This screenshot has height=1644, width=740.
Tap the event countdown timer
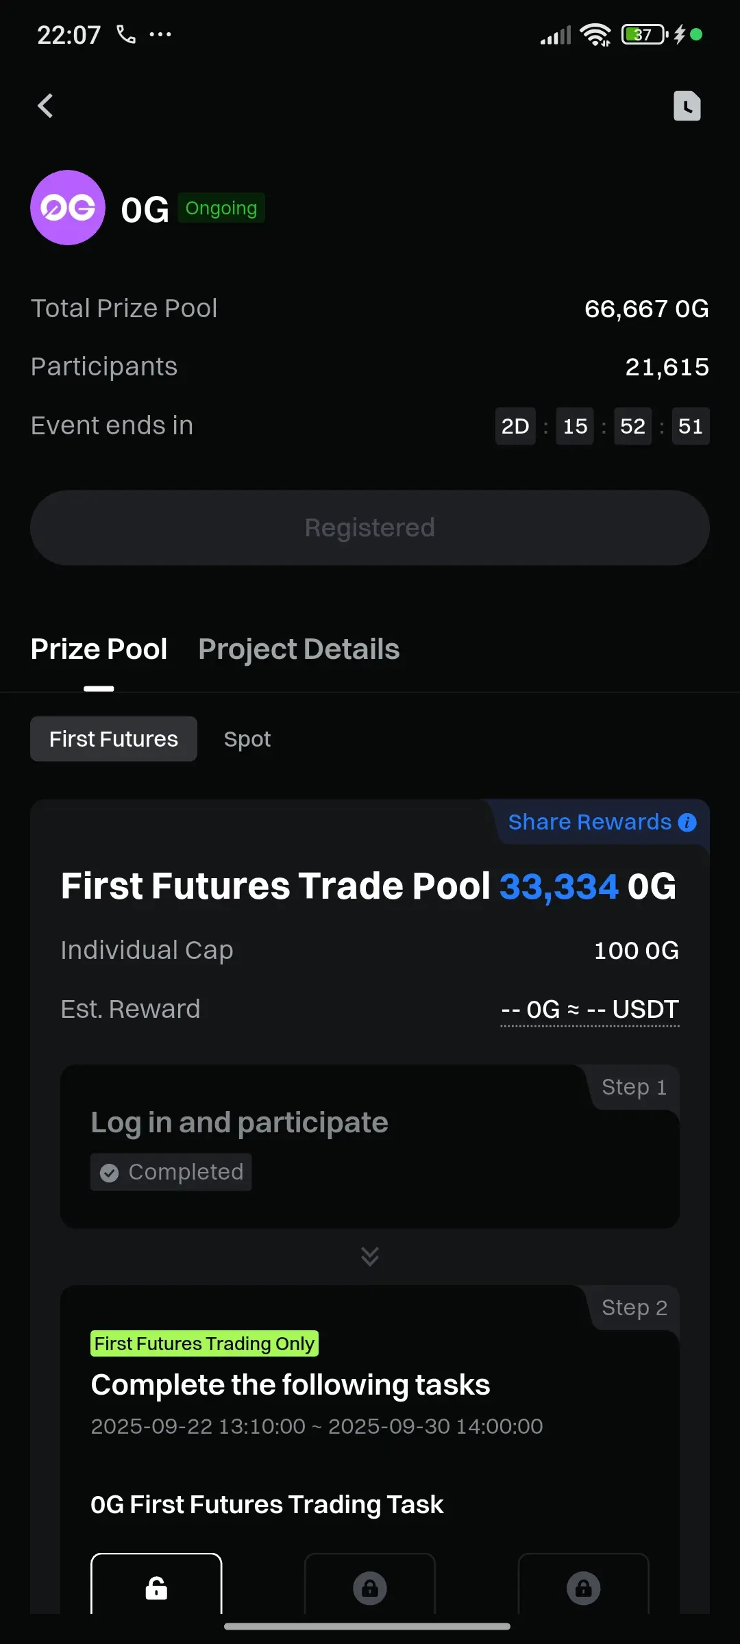[602, 426]
